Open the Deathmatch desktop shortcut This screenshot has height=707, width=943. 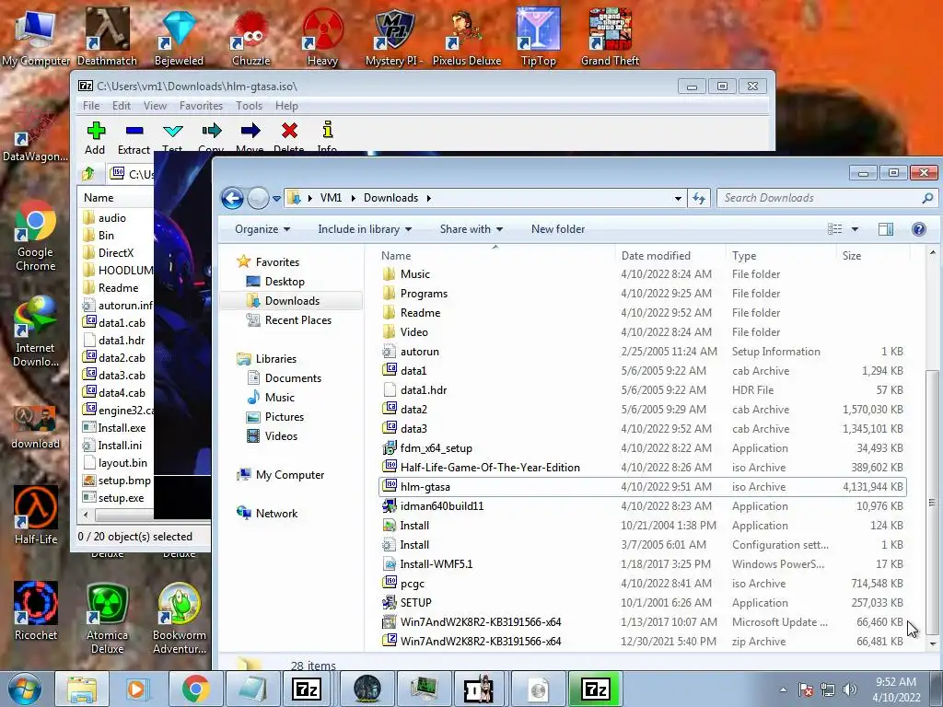[x=107, y=37]
